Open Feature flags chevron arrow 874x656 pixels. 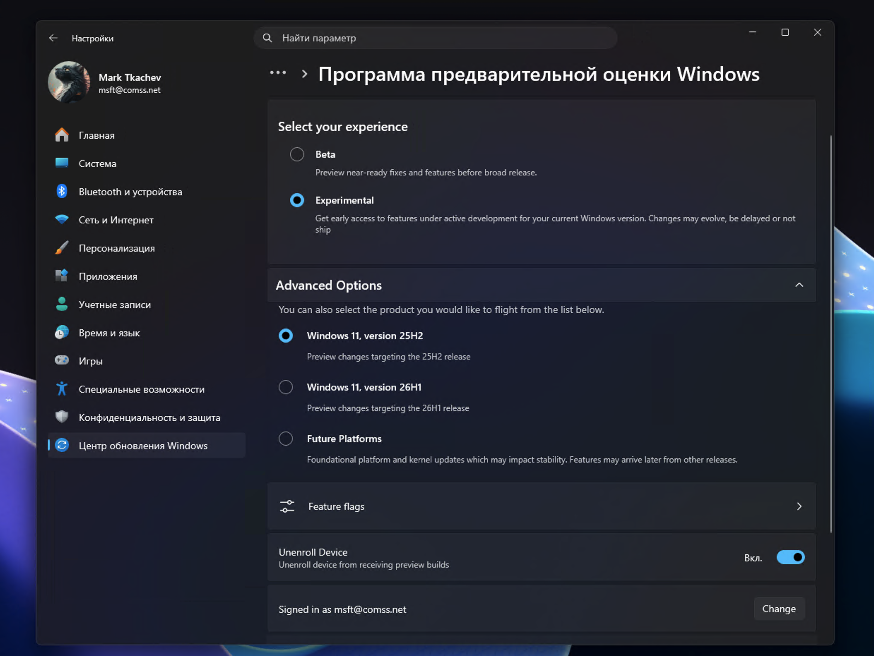[799, 506]
